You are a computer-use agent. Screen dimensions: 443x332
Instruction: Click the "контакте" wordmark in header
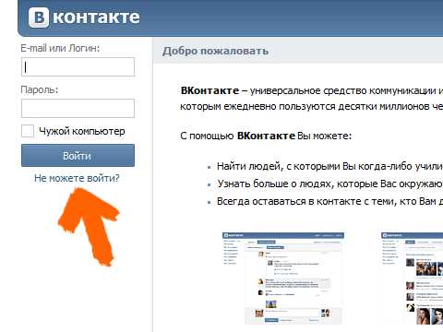(x=96, y=17)
